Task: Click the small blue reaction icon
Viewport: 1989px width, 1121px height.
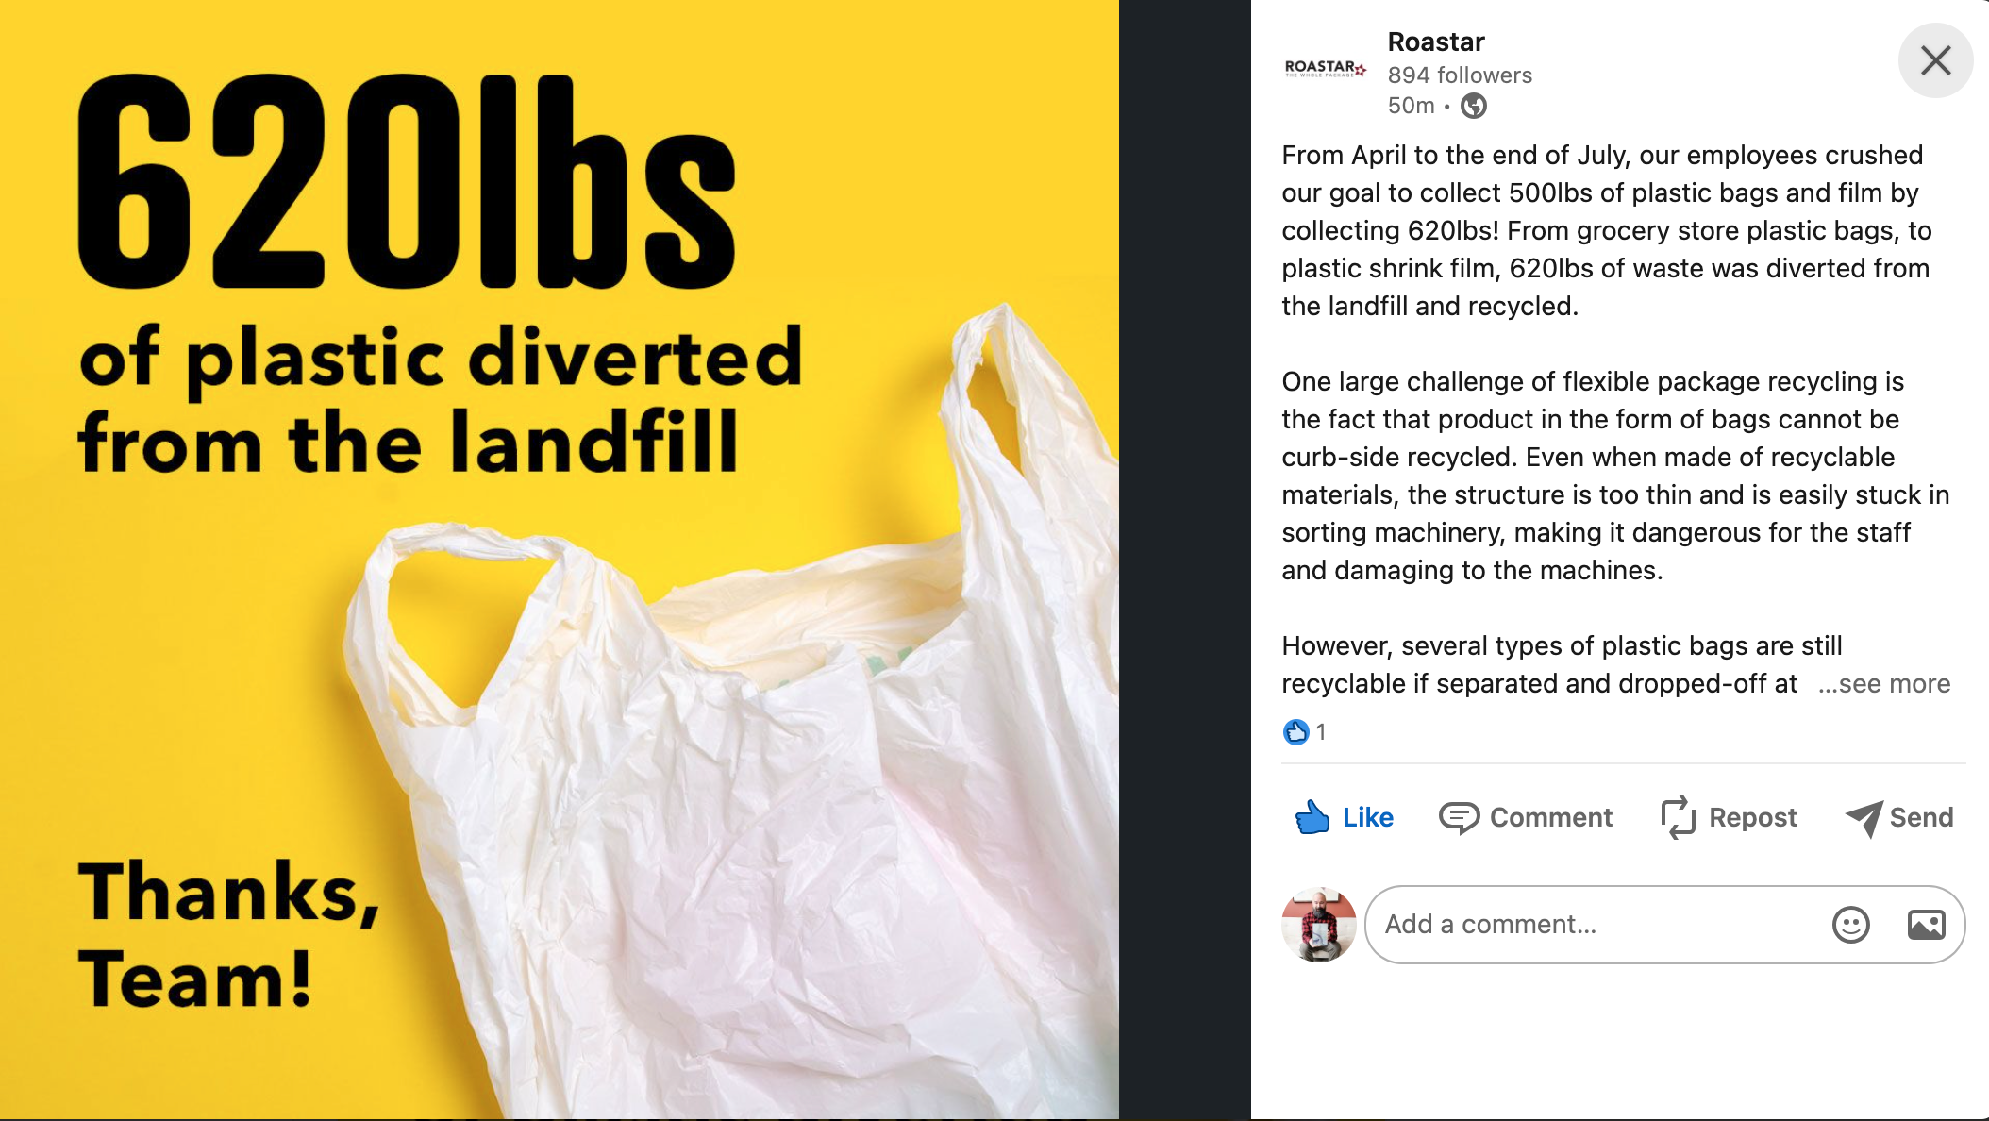Action: [1296, 731]
